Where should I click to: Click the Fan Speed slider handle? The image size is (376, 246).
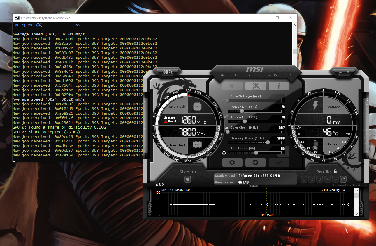coord(256,153)
